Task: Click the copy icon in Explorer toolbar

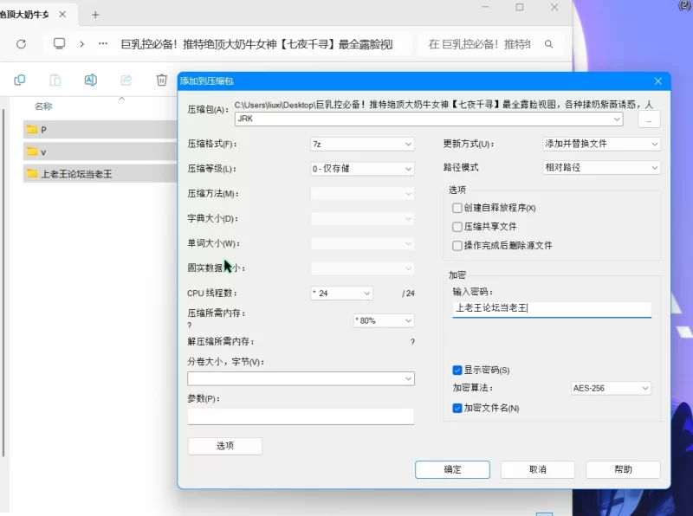Action: 20,81
